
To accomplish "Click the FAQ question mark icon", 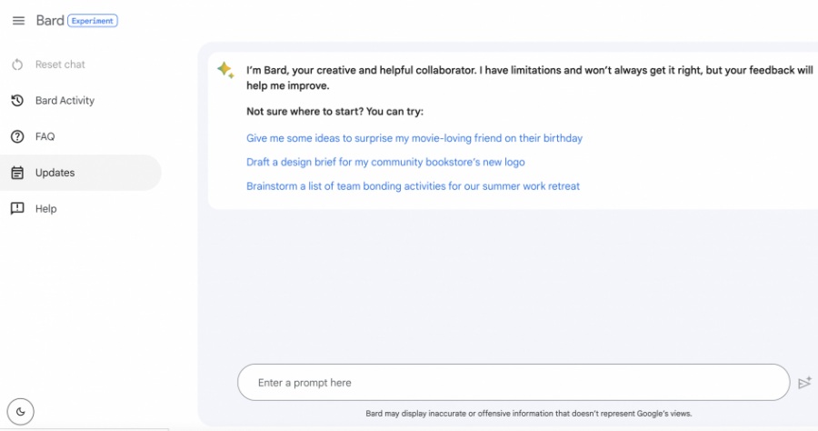I will tap(17, 136).
